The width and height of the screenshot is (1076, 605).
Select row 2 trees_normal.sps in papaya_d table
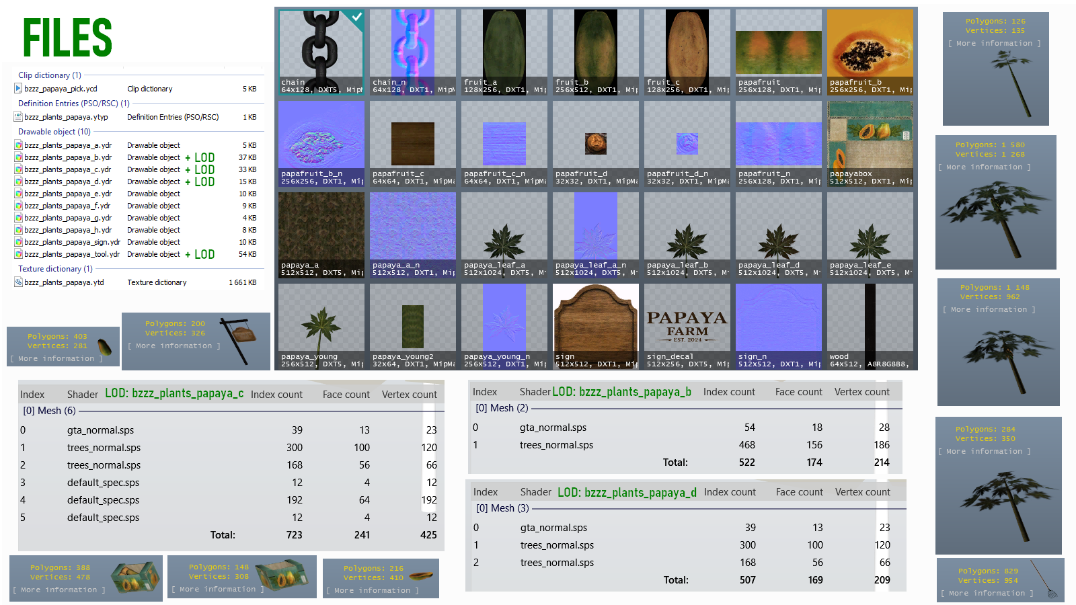tap(683, 562)
